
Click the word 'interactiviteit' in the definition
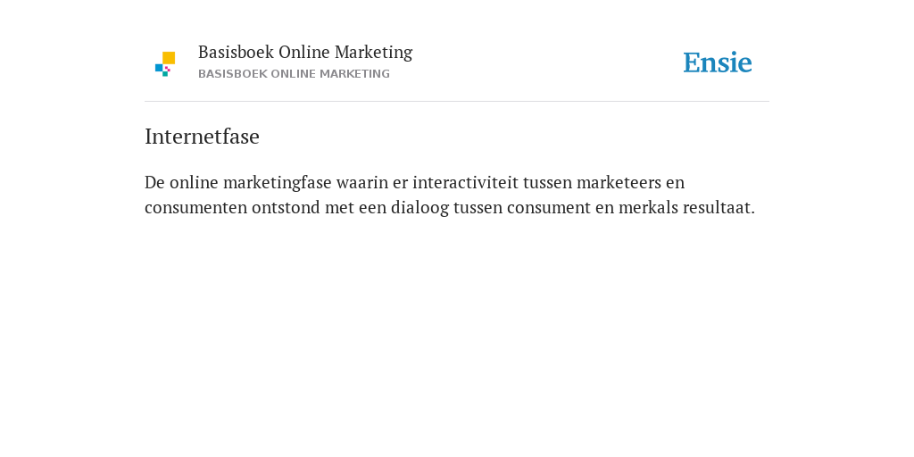(465, 182)
